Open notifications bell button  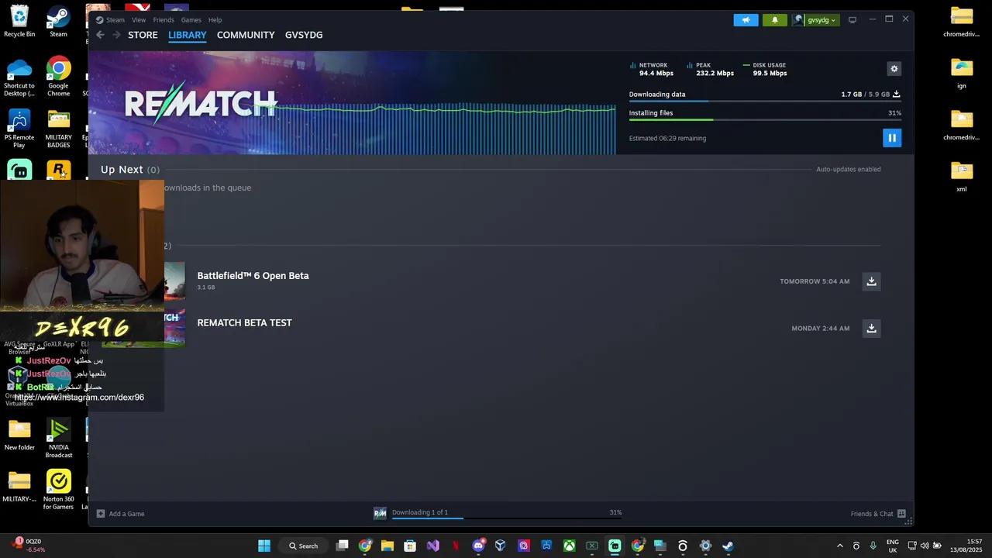point(774,20)
